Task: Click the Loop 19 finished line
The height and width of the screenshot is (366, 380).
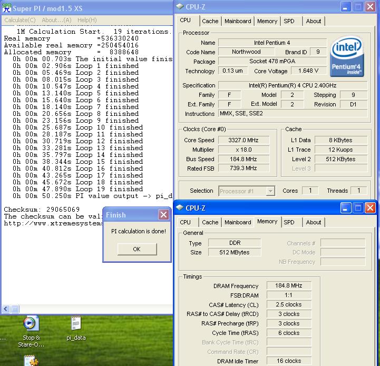Action: tap(77, 189)
